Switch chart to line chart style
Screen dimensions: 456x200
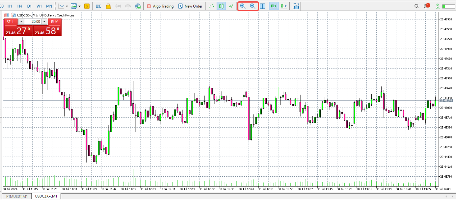(231, 6)
